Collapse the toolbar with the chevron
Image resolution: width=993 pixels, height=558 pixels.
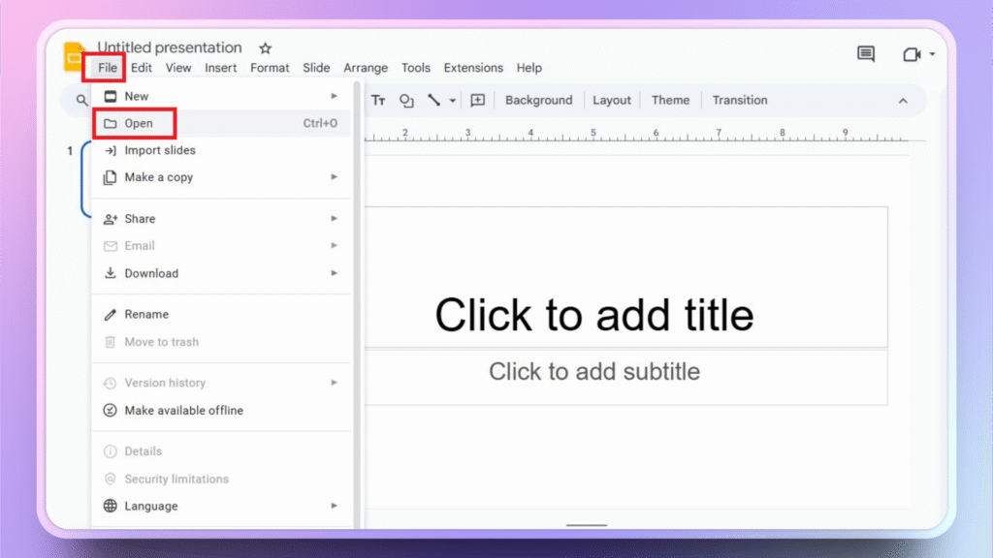(903, 100)
